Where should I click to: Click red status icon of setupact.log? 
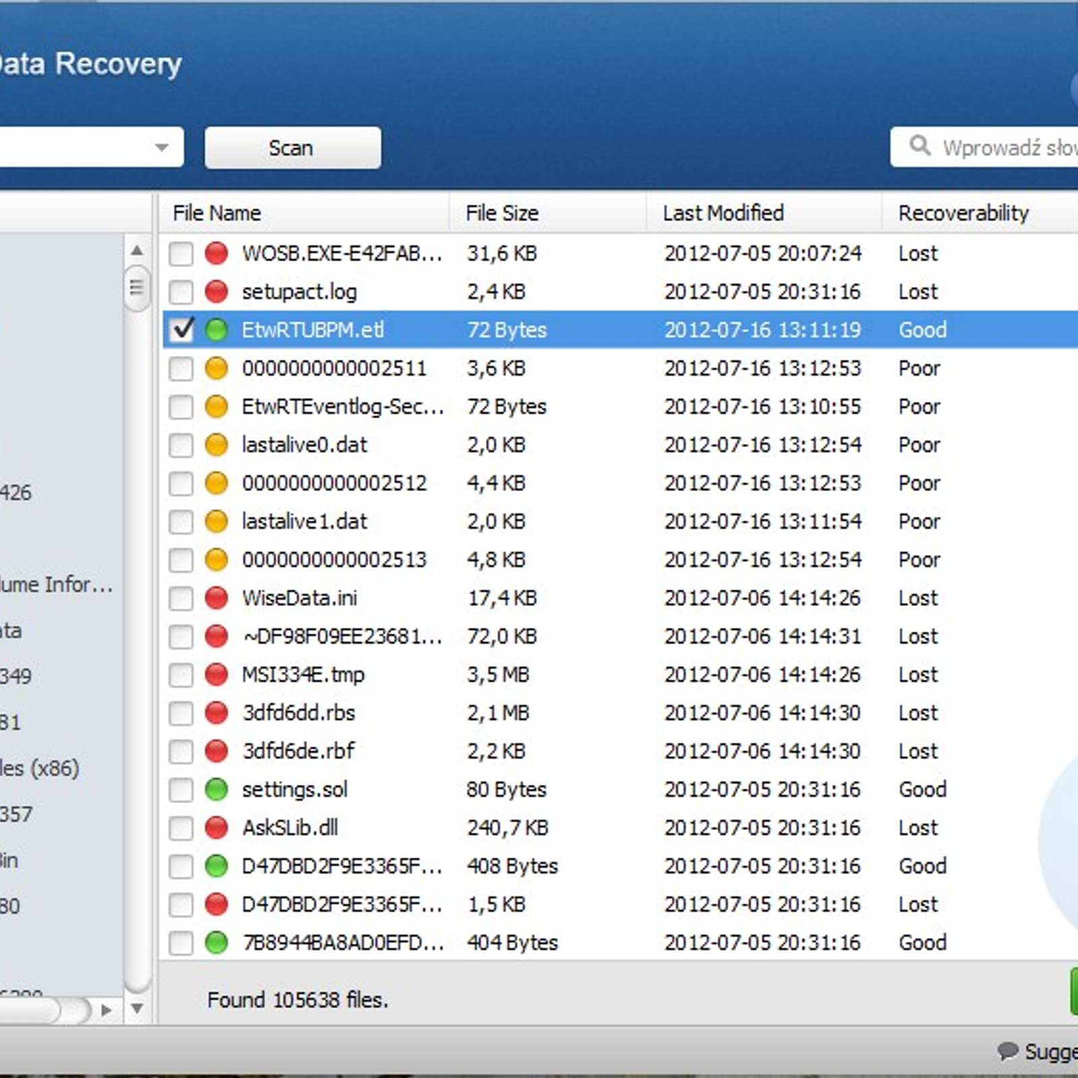point(216,292)
